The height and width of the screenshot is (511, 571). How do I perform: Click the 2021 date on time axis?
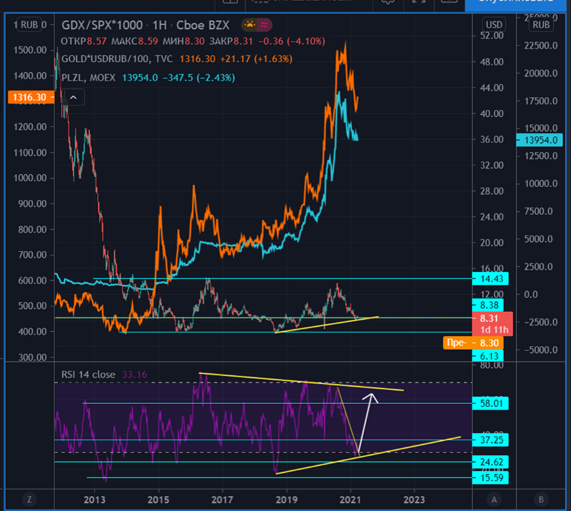click(350, 499)
